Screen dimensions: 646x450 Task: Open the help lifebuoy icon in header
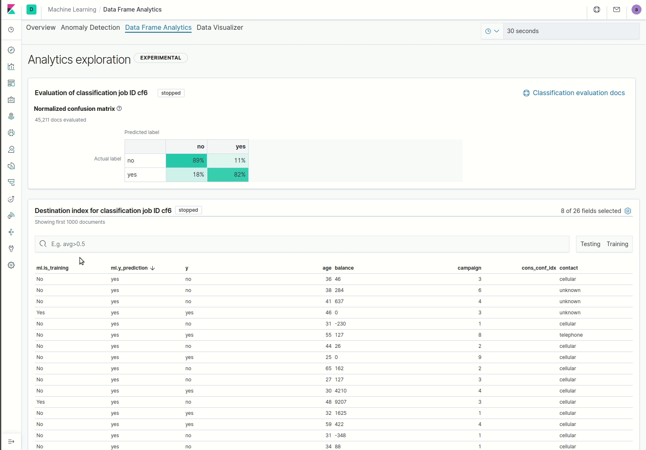tap(596, 10)
